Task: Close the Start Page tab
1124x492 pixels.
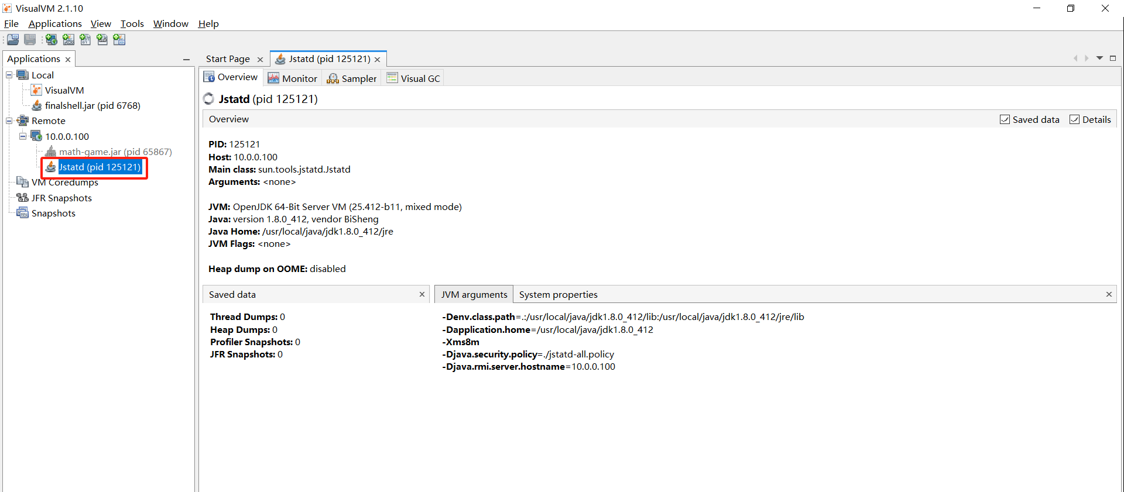Action: tap(260, 60)
